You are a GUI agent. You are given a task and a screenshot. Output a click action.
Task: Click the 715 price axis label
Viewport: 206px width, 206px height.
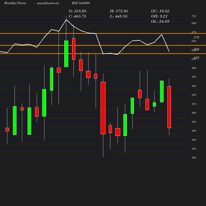click(194, 16)
